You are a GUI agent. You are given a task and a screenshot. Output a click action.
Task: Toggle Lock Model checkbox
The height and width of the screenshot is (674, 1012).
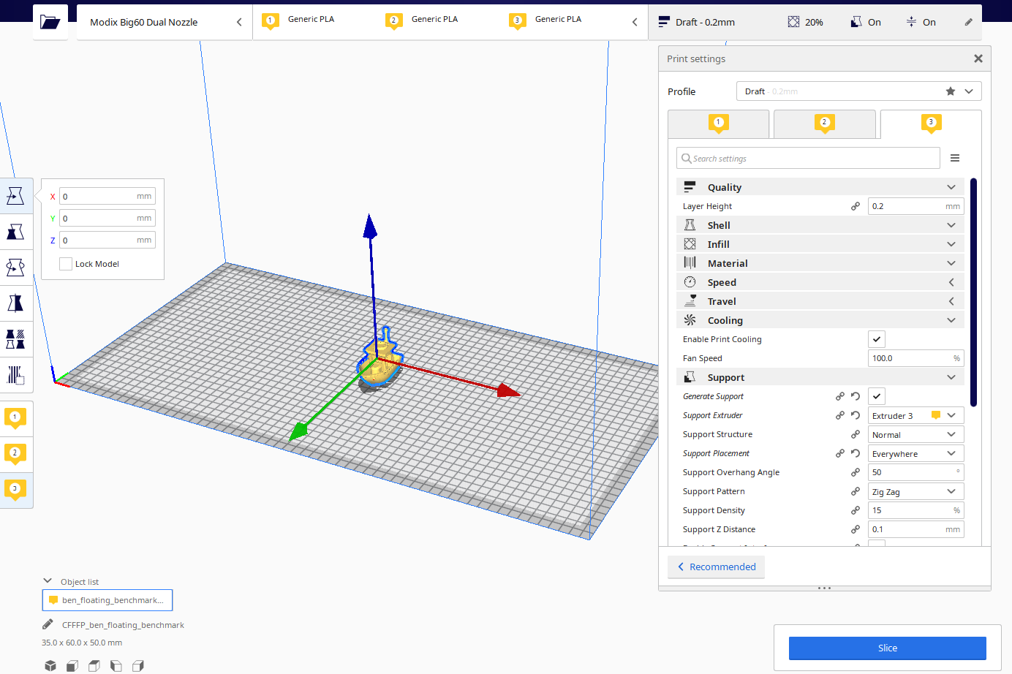66,264
